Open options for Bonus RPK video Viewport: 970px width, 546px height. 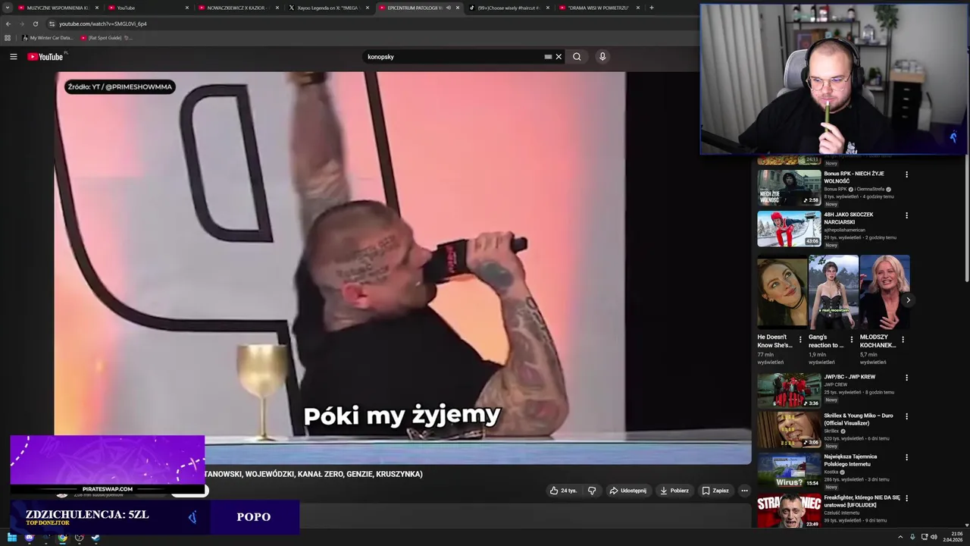pos(906,174)
